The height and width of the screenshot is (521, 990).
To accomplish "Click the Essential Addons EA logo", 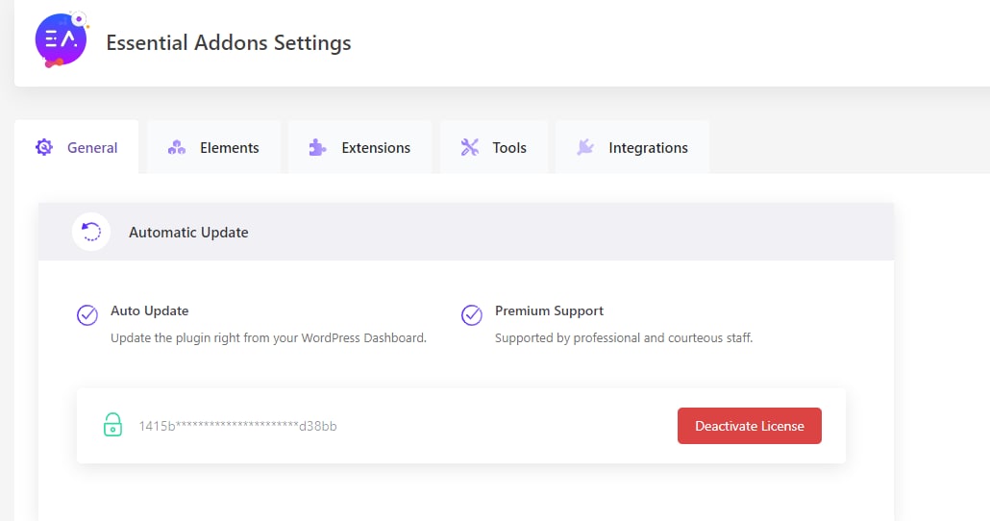I will click(x=62, y=39).
